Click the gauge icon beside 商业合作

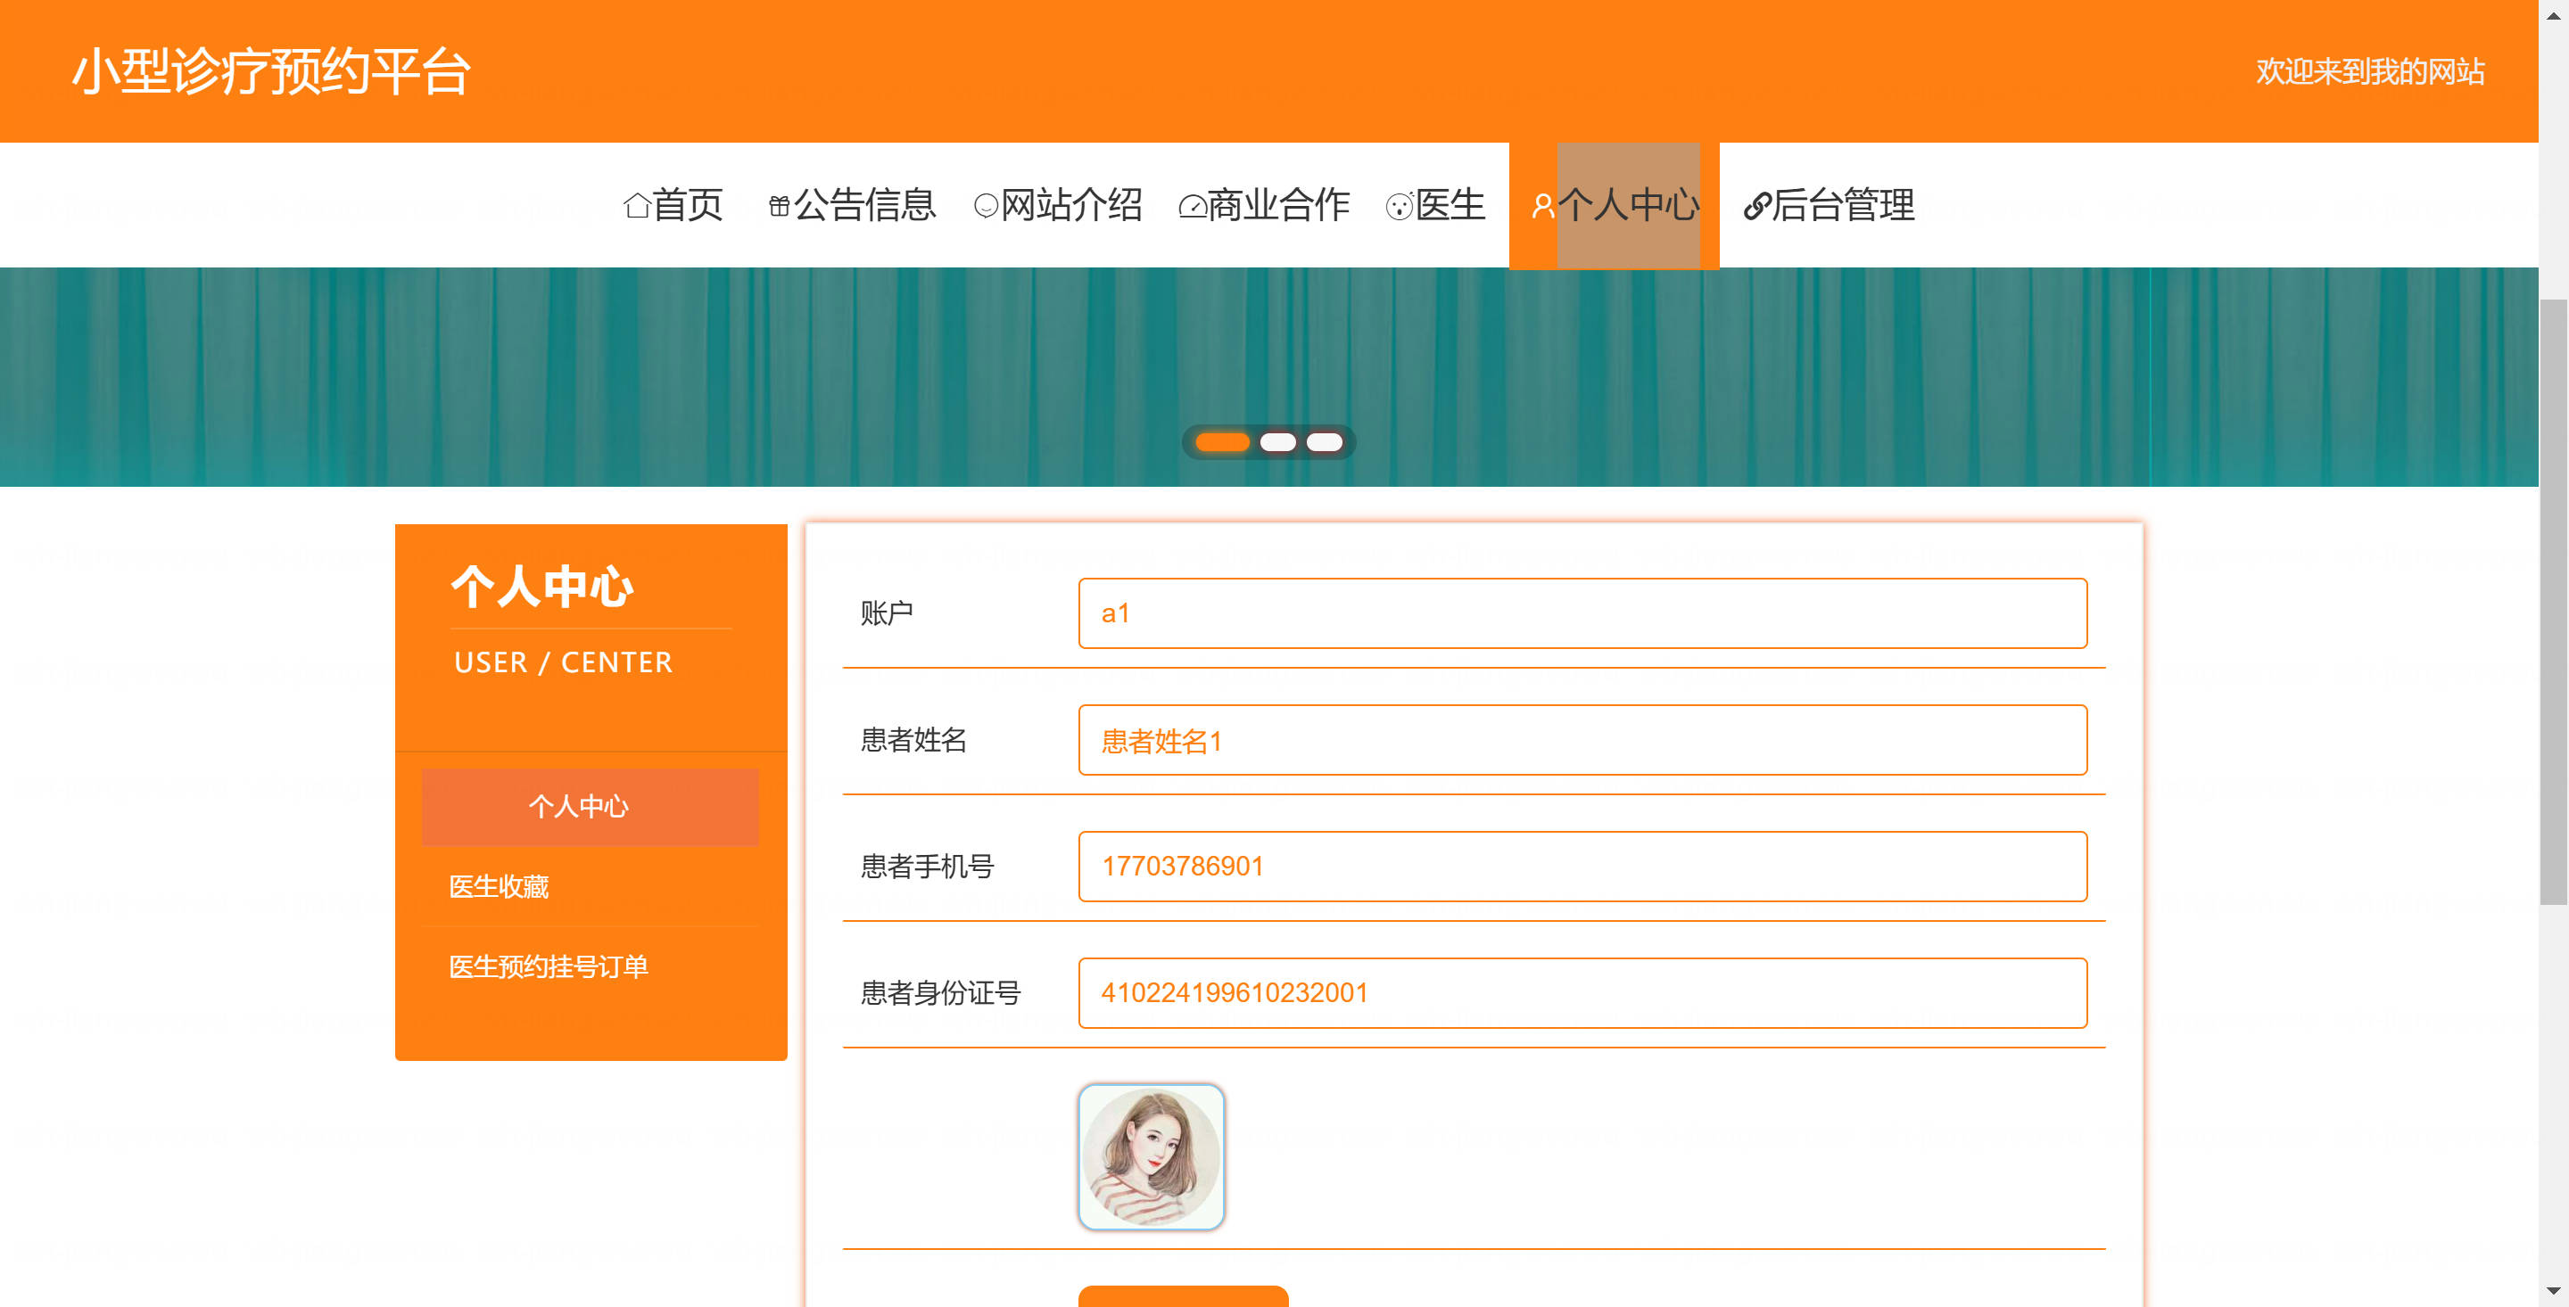[1192, 206]
